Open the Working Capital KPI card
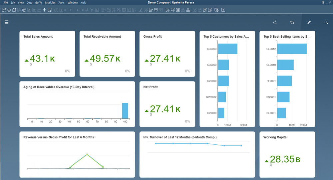Viewport: 333px width, 180px height. (287, 154)
